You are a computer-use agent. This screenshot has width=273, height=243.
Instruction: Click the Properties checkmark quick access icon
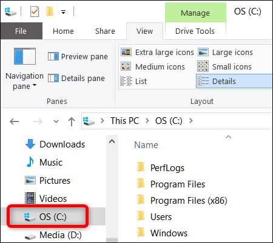[x=35, y=11]
